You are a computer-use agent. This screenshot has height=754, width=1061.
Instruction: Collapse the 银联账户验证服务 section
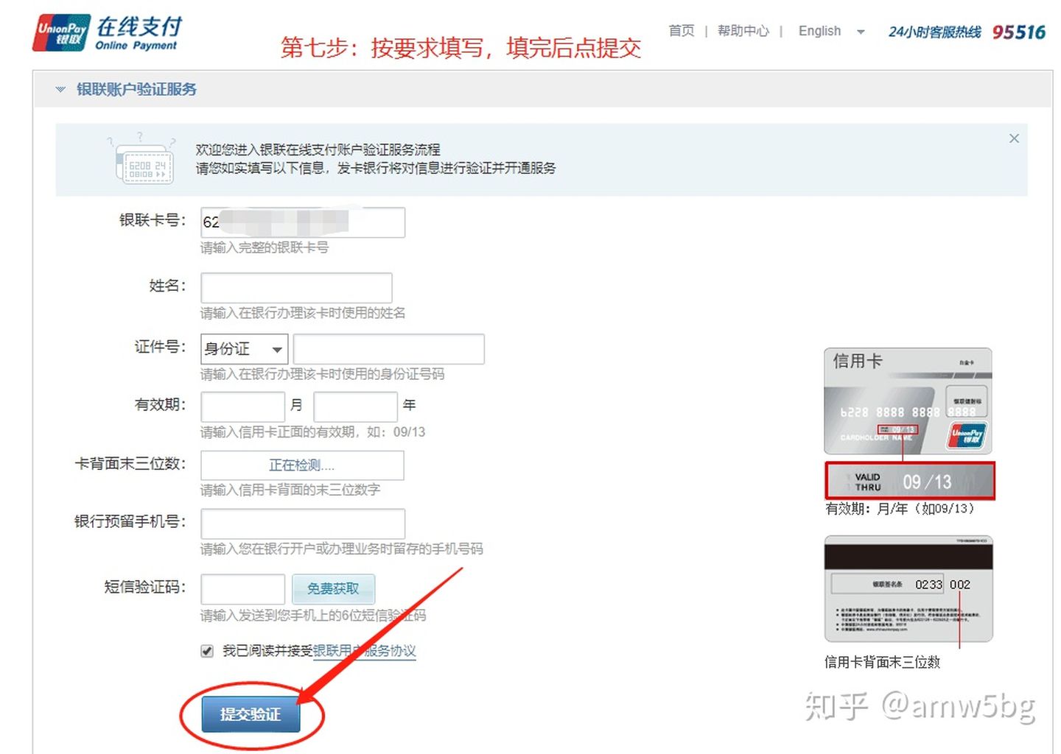[x=60, y=89]
